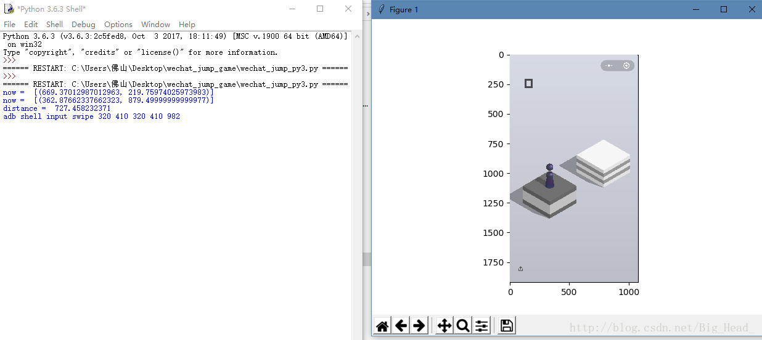Open the Shell menu
Screen dimensions: 762x340
[54, 25]
